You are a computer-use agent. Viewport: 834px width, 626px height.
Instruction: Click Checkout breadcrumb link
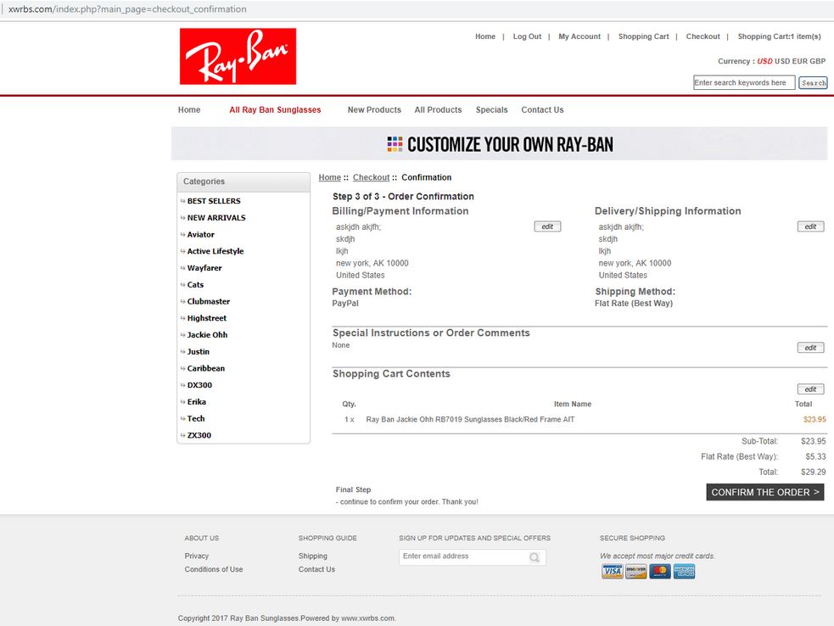pyautogui.click(x=372, y=177)
